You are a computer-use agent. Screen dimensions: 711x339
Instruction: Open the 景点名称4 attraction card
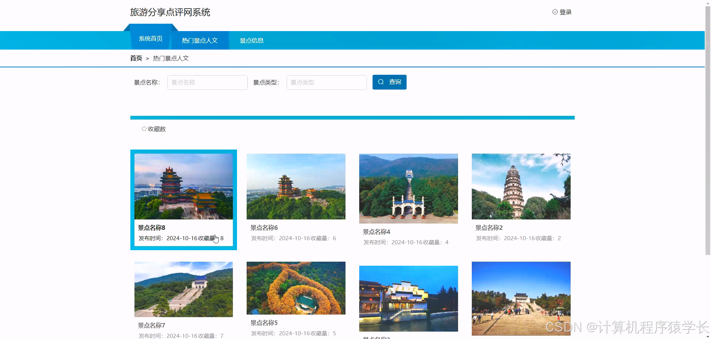408,188
